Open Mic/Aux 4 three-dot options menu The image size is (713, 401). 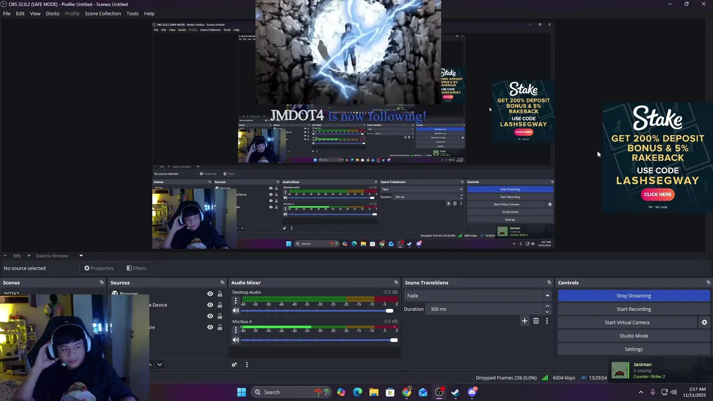pos(236,330)
